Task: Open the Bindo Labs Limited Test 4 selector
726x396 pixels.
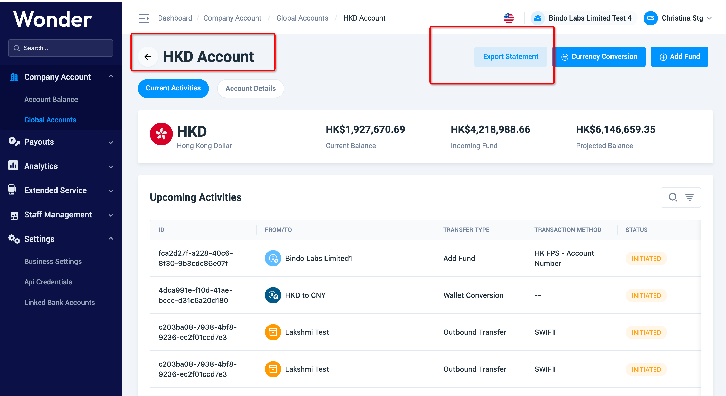Action: [583, 18]
